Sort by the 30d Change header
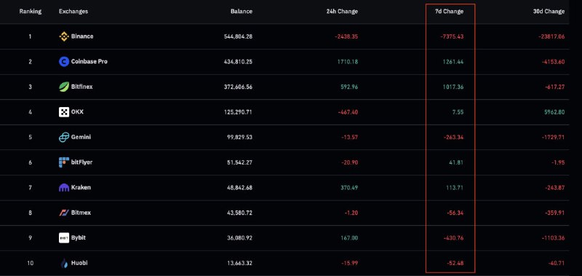582x276 pixels. [x=549, y=11]
